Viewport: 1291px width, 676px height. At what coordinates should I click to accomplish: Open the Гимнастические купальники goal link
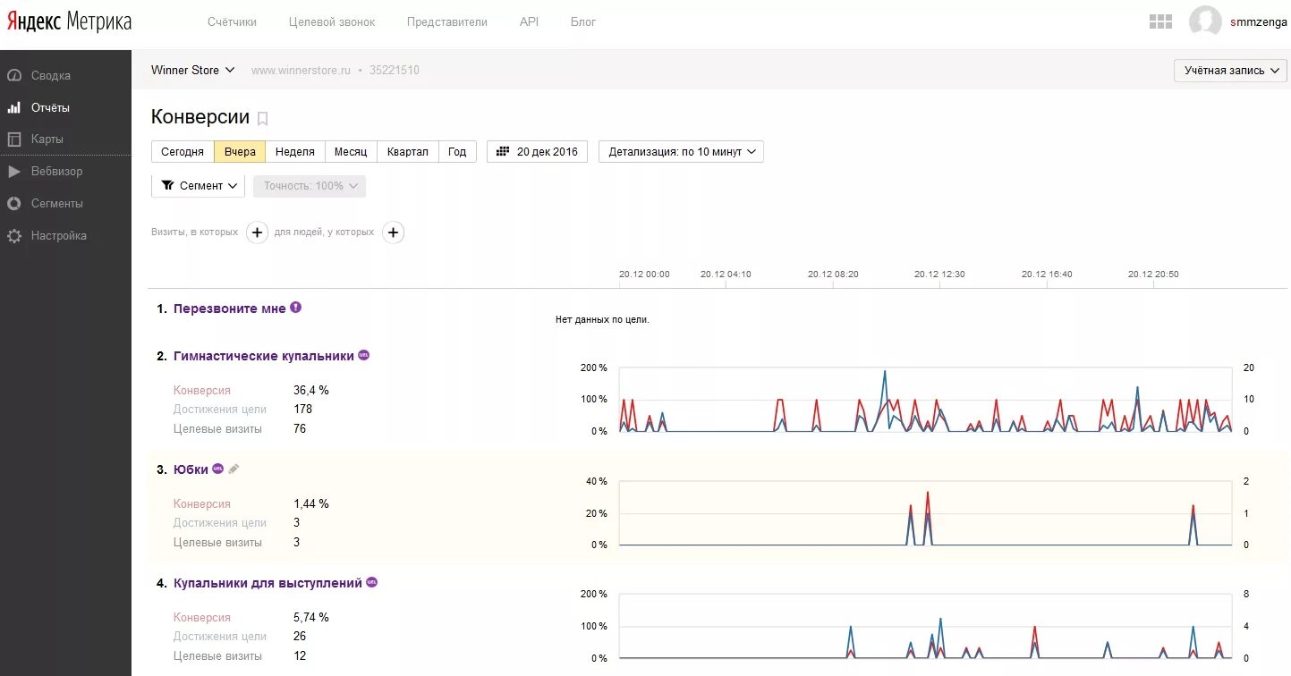coord(264,356)
